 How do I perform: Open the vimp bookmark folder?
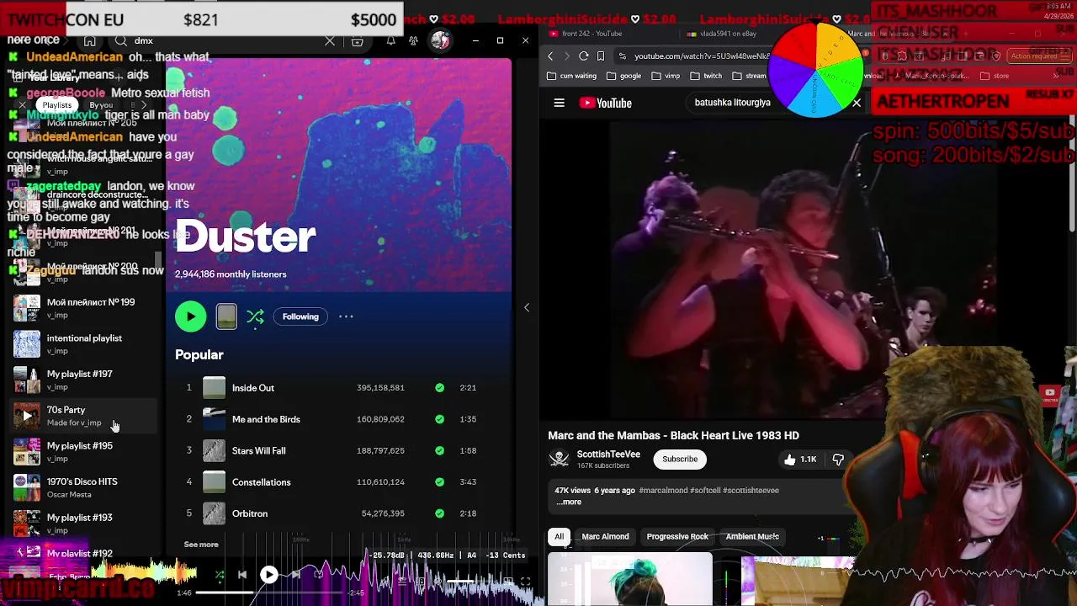(x=666, y=76)
